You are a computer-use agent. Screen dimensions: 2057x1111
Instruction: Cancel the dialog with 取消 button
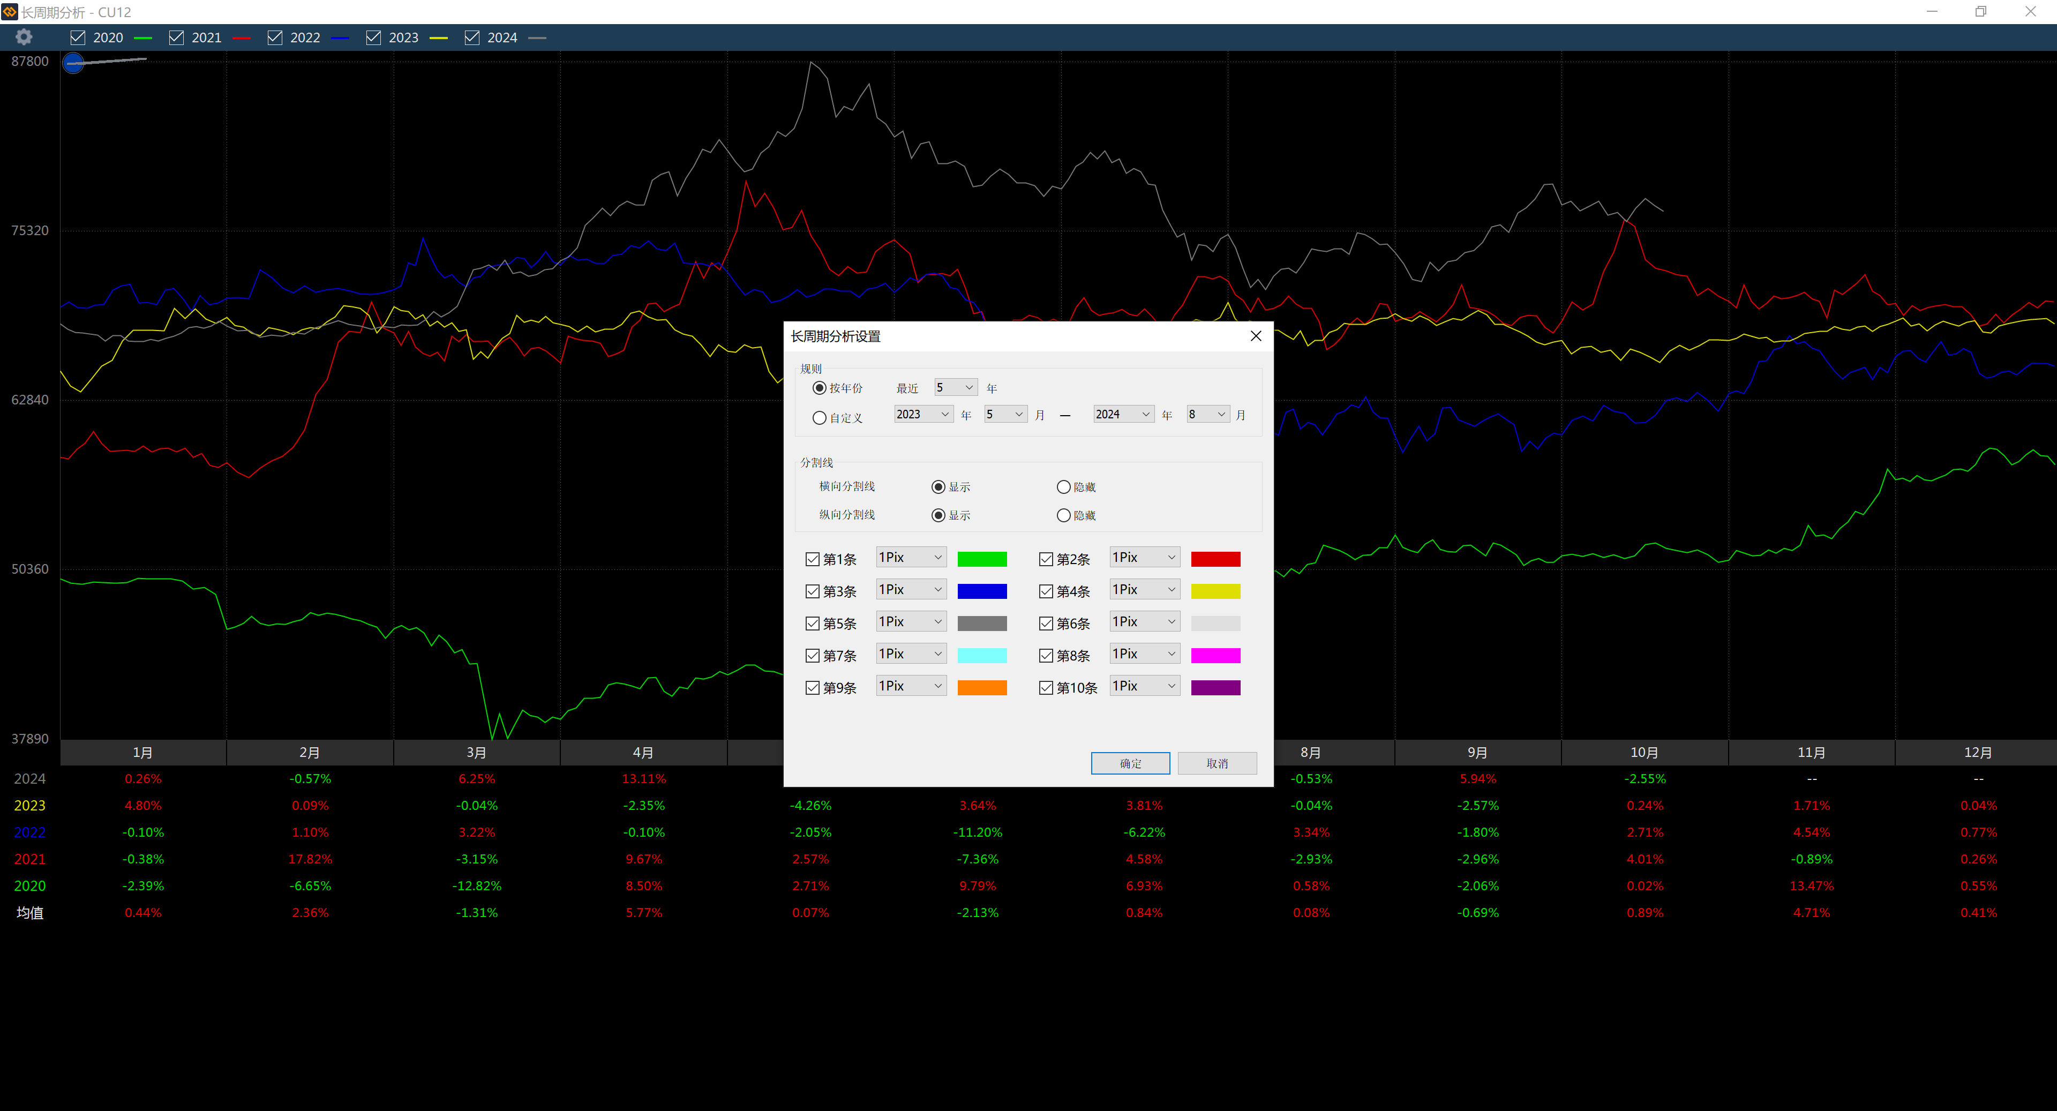click(1217, 763)
